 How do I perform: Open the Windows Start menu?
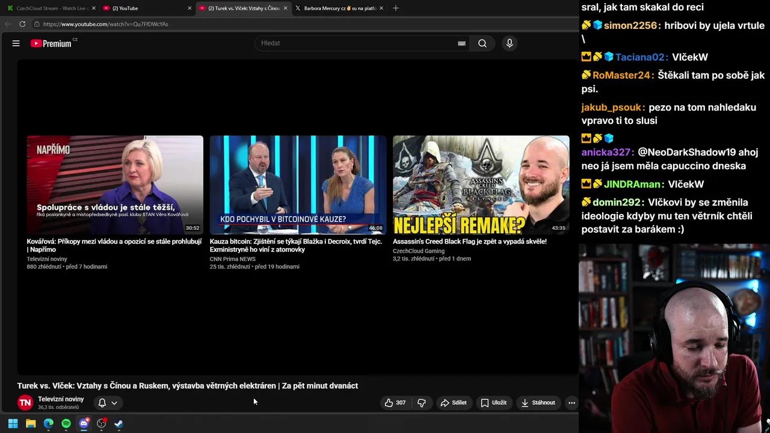pos(13,423)
